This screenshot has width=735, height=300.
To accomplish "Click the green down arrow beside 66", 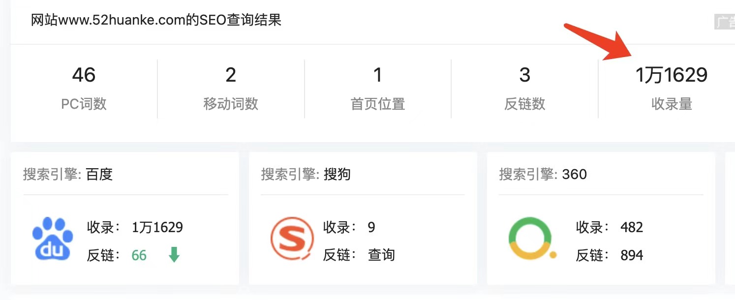I will coord(174,255).
